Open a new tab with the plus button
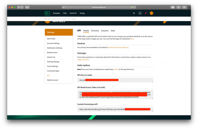The height and width of the screenshot is (129, 198). [x=189, y=8]
